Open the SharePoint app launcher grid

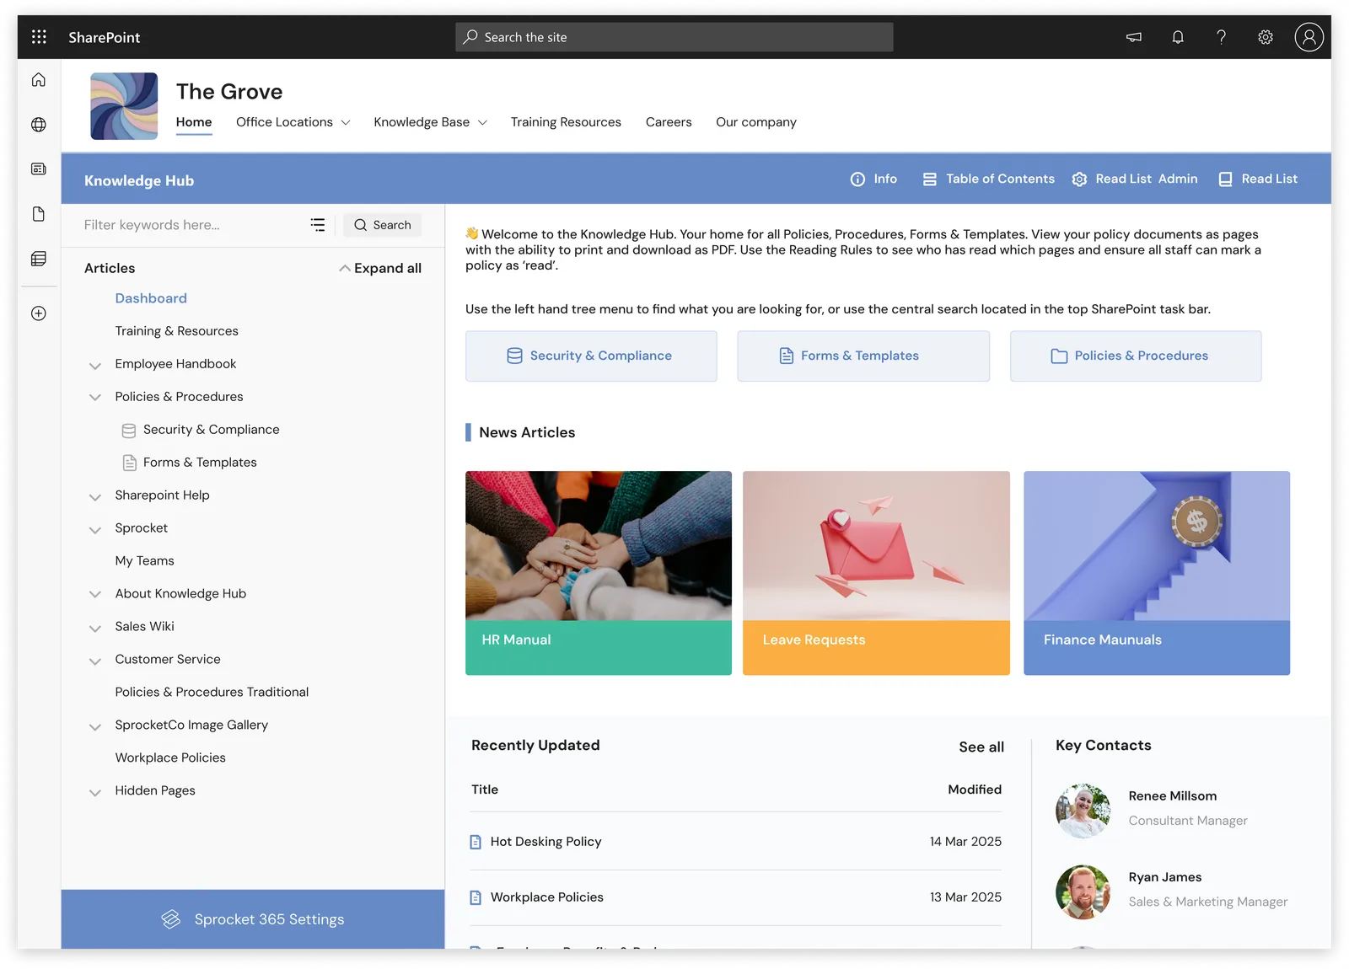point(39,37)
